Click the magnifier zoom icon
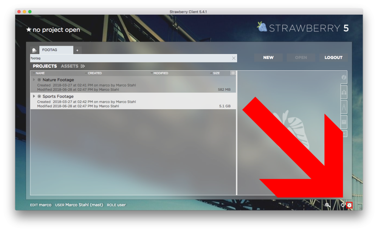Image resolution: width=378 pixels, height=232 pixels. point(327,205)
